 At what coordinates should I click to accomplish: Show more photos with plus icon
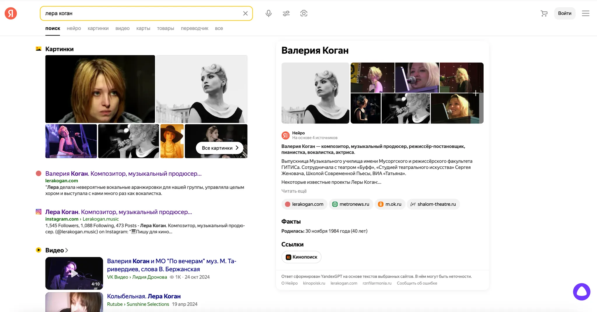click(475, 93)
